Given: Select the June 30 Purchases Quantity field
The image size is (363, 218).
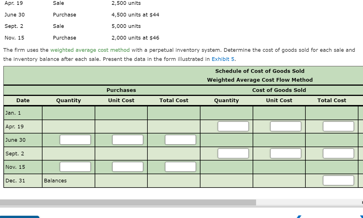Looking at the screenshot, I should click(75, 139).
